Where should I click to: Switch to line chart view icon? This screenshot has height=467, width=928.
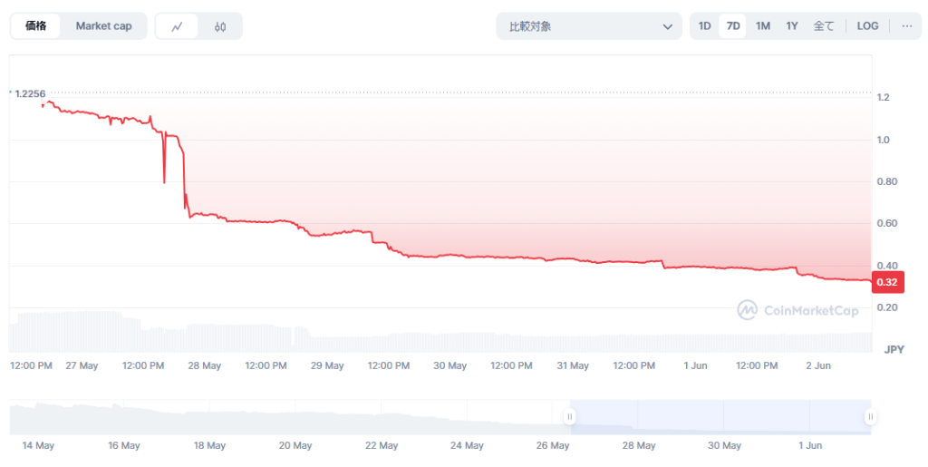(177, 26)
